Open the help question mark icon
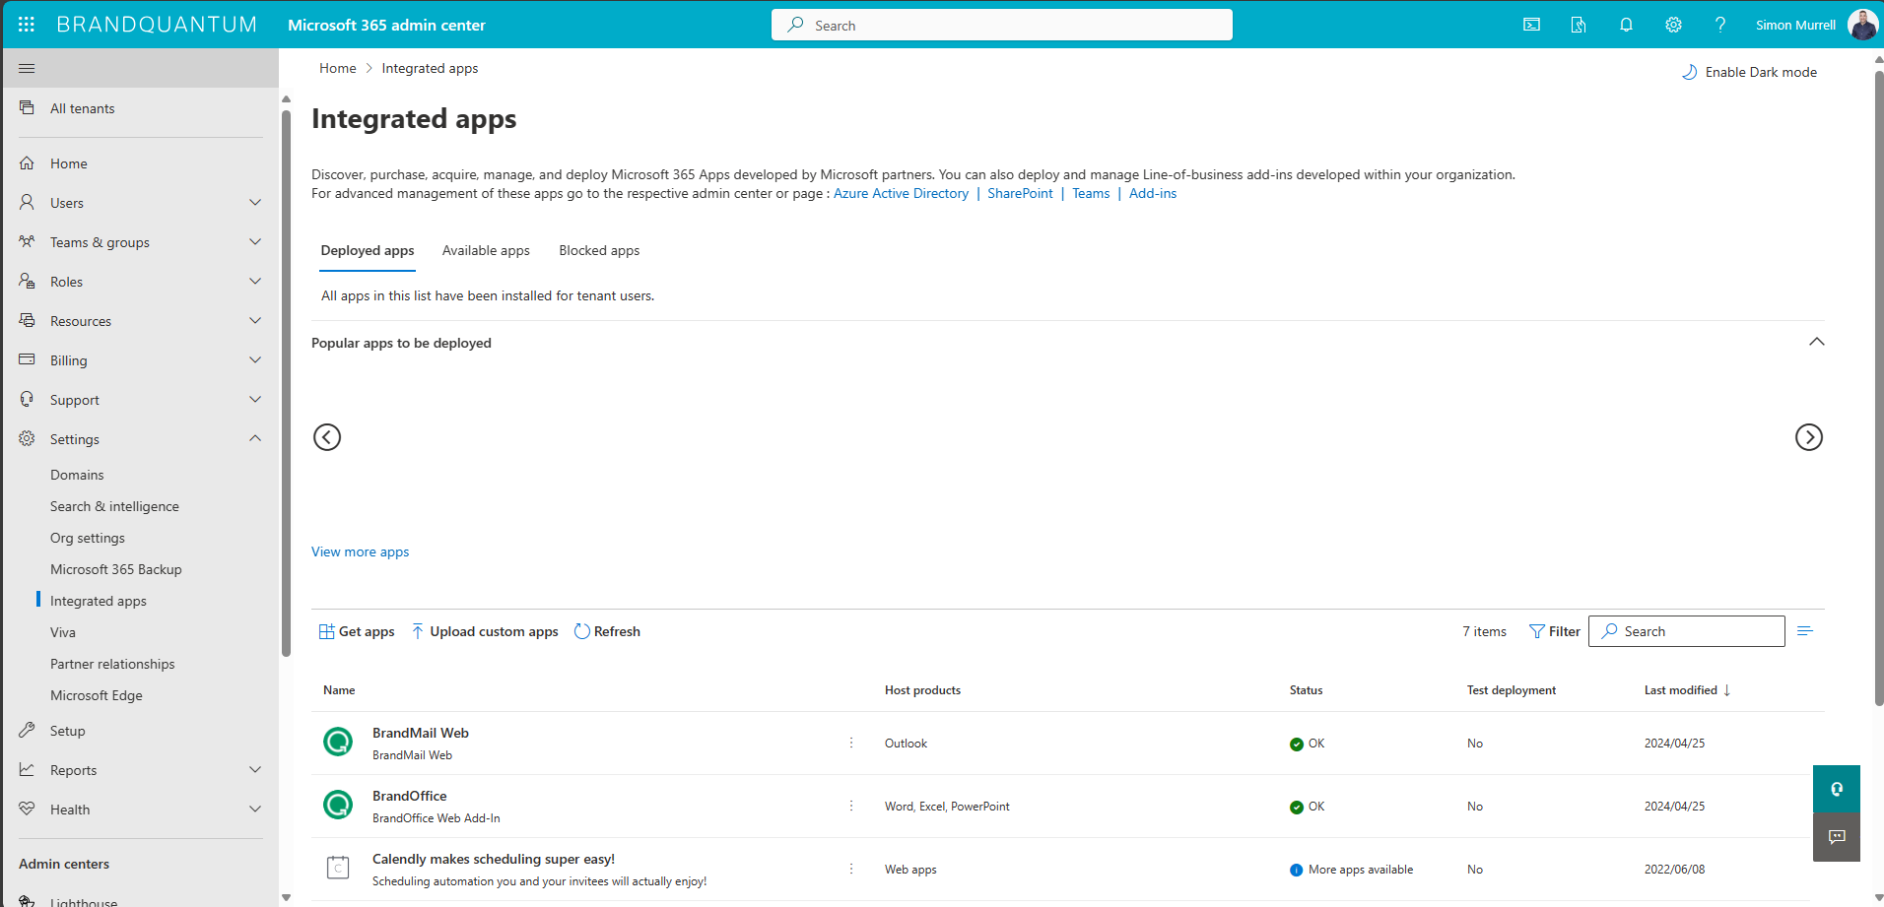This screenshot has height=907, width=1884. 1720,25
